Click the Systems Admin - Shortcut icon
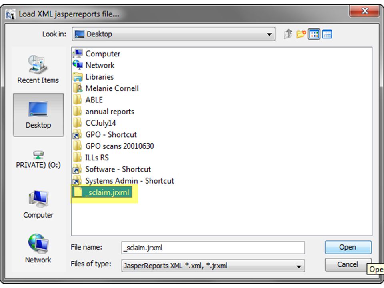 point(78,181)
